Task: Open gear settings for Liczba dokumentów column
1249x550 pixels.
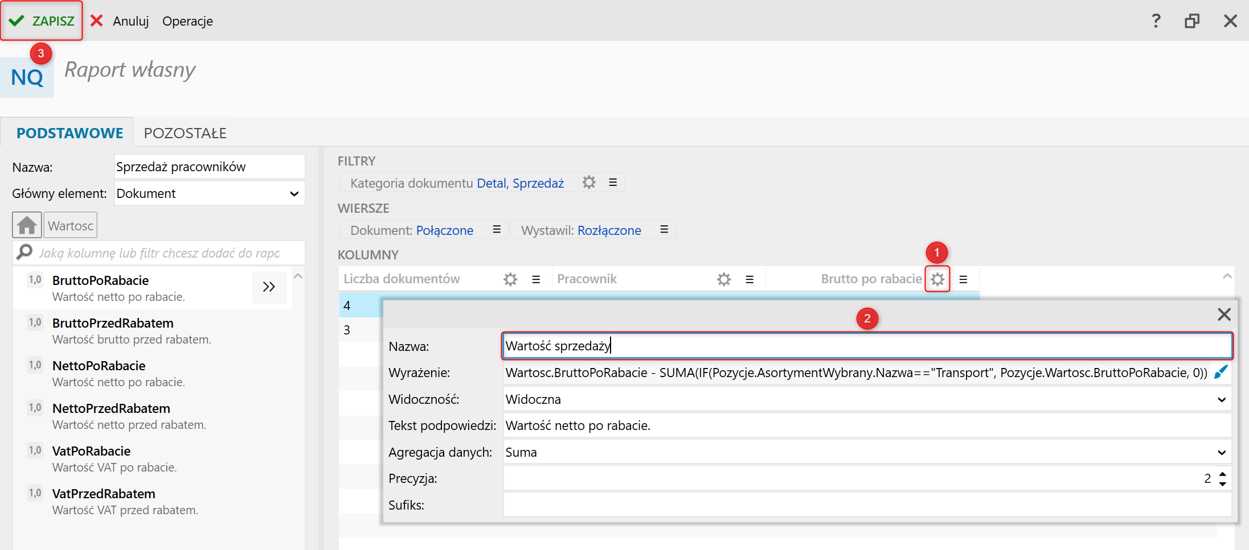Action: (510, 279)
